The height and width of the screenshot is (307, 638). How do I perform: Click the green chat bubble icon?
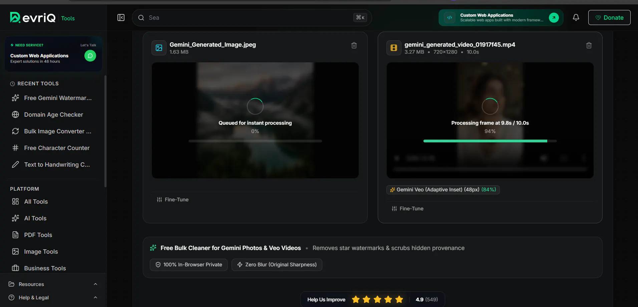point(90,56)
